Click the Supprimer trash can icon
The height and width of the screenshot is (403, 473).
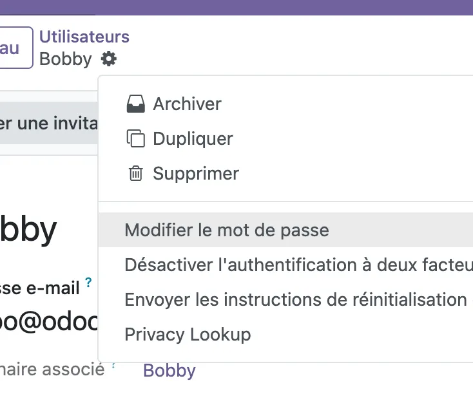(x=135, y=173)
